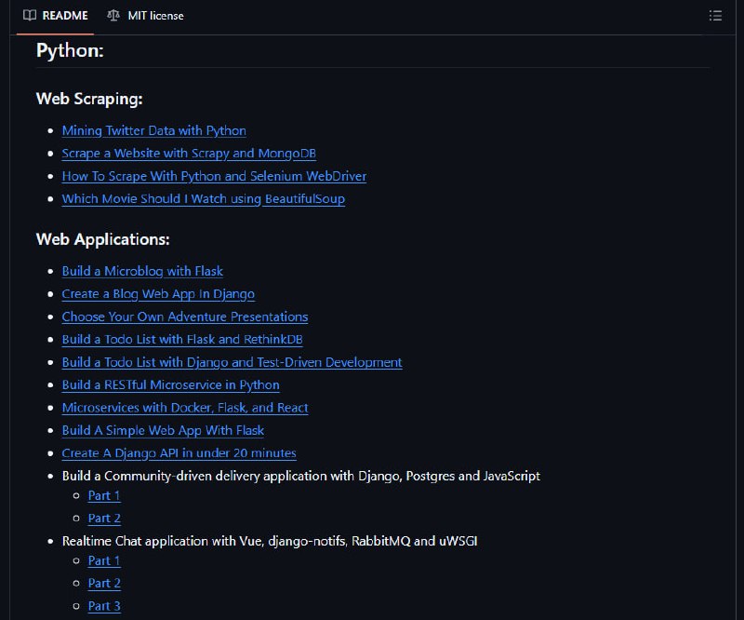Click the Web Scraping: heading
This screenshot has width=744, height=620.
(x=89, y=99)
